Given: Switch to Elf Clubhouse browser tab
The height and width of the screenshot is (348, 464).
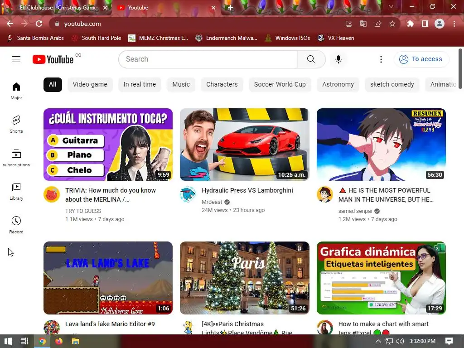Looking at the screenshot, I should pos(58,8).
